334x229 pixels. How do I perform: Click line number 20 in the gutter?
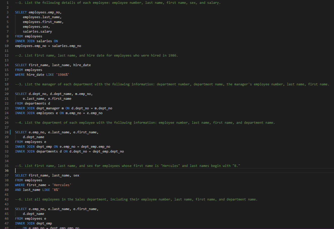click(7, 94)
